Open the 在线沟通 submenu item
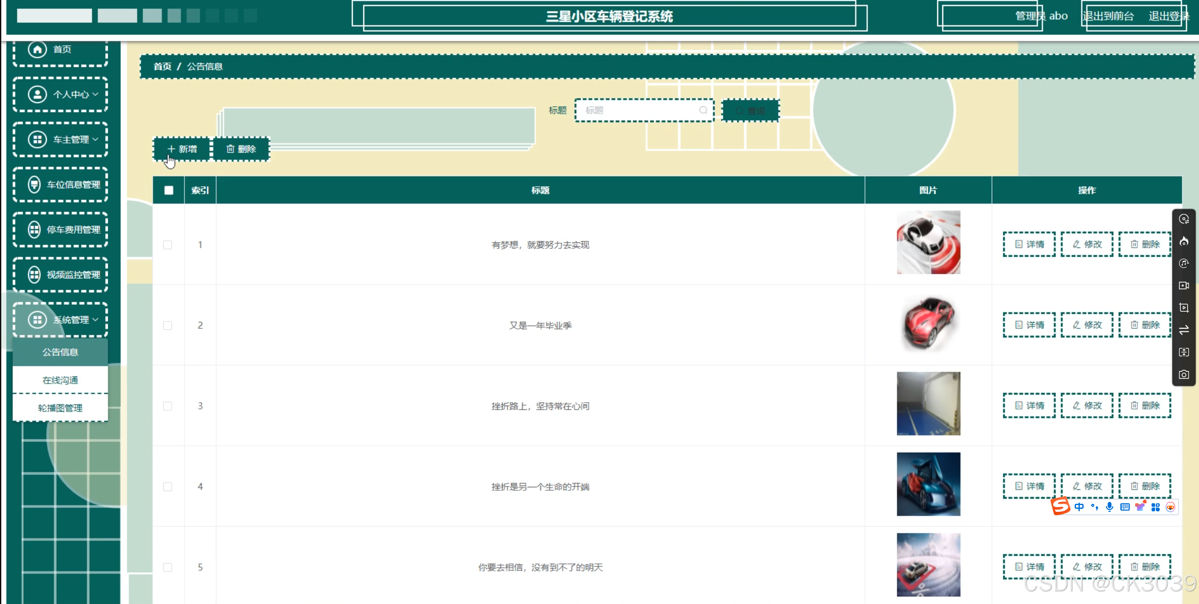Viewport: 1199px width, 604px height. (60, 380)
